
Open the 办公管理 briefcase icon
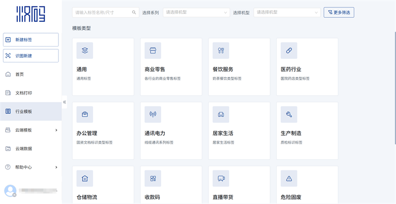85,114
